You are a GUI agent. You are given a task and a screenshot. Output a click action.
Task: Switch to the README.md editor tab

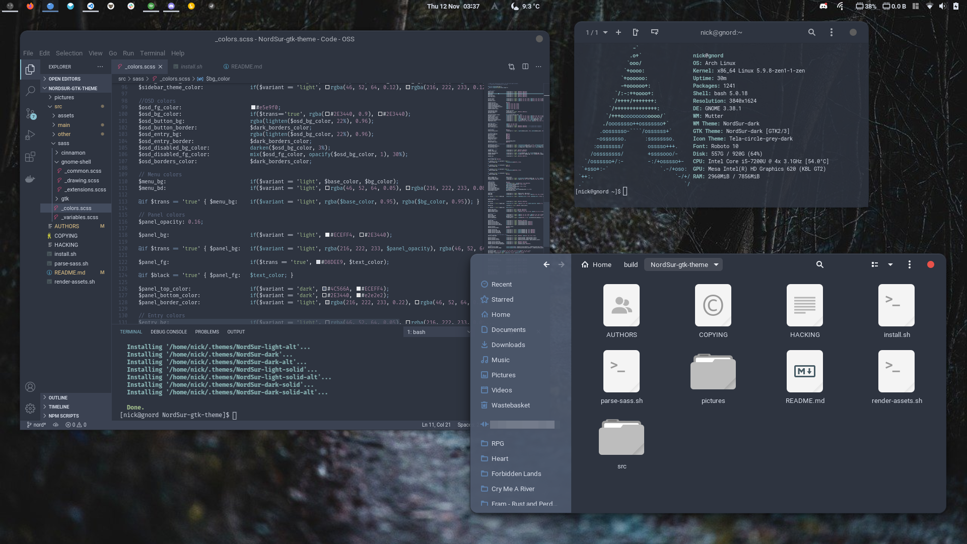click(246, 66)
